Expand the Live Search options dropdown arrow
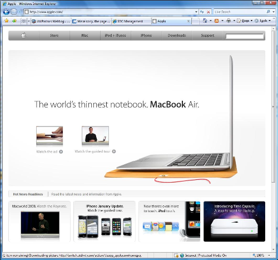This screenshot has height=260, width=278. (274, 12)
